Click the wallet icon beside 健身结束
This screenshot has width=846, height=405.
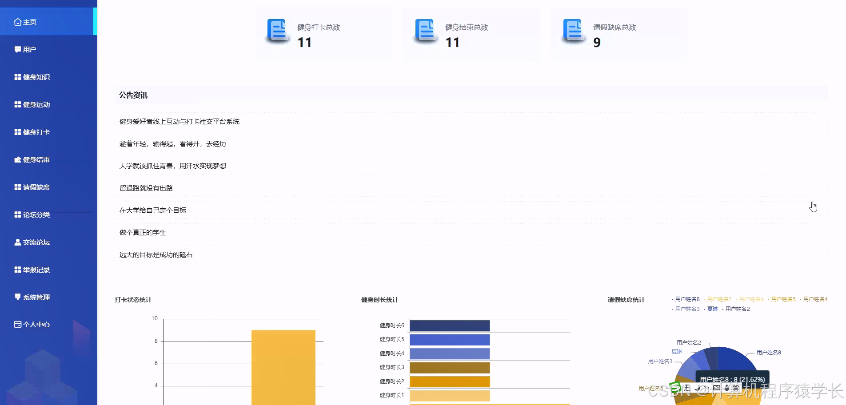click(18, 159)
